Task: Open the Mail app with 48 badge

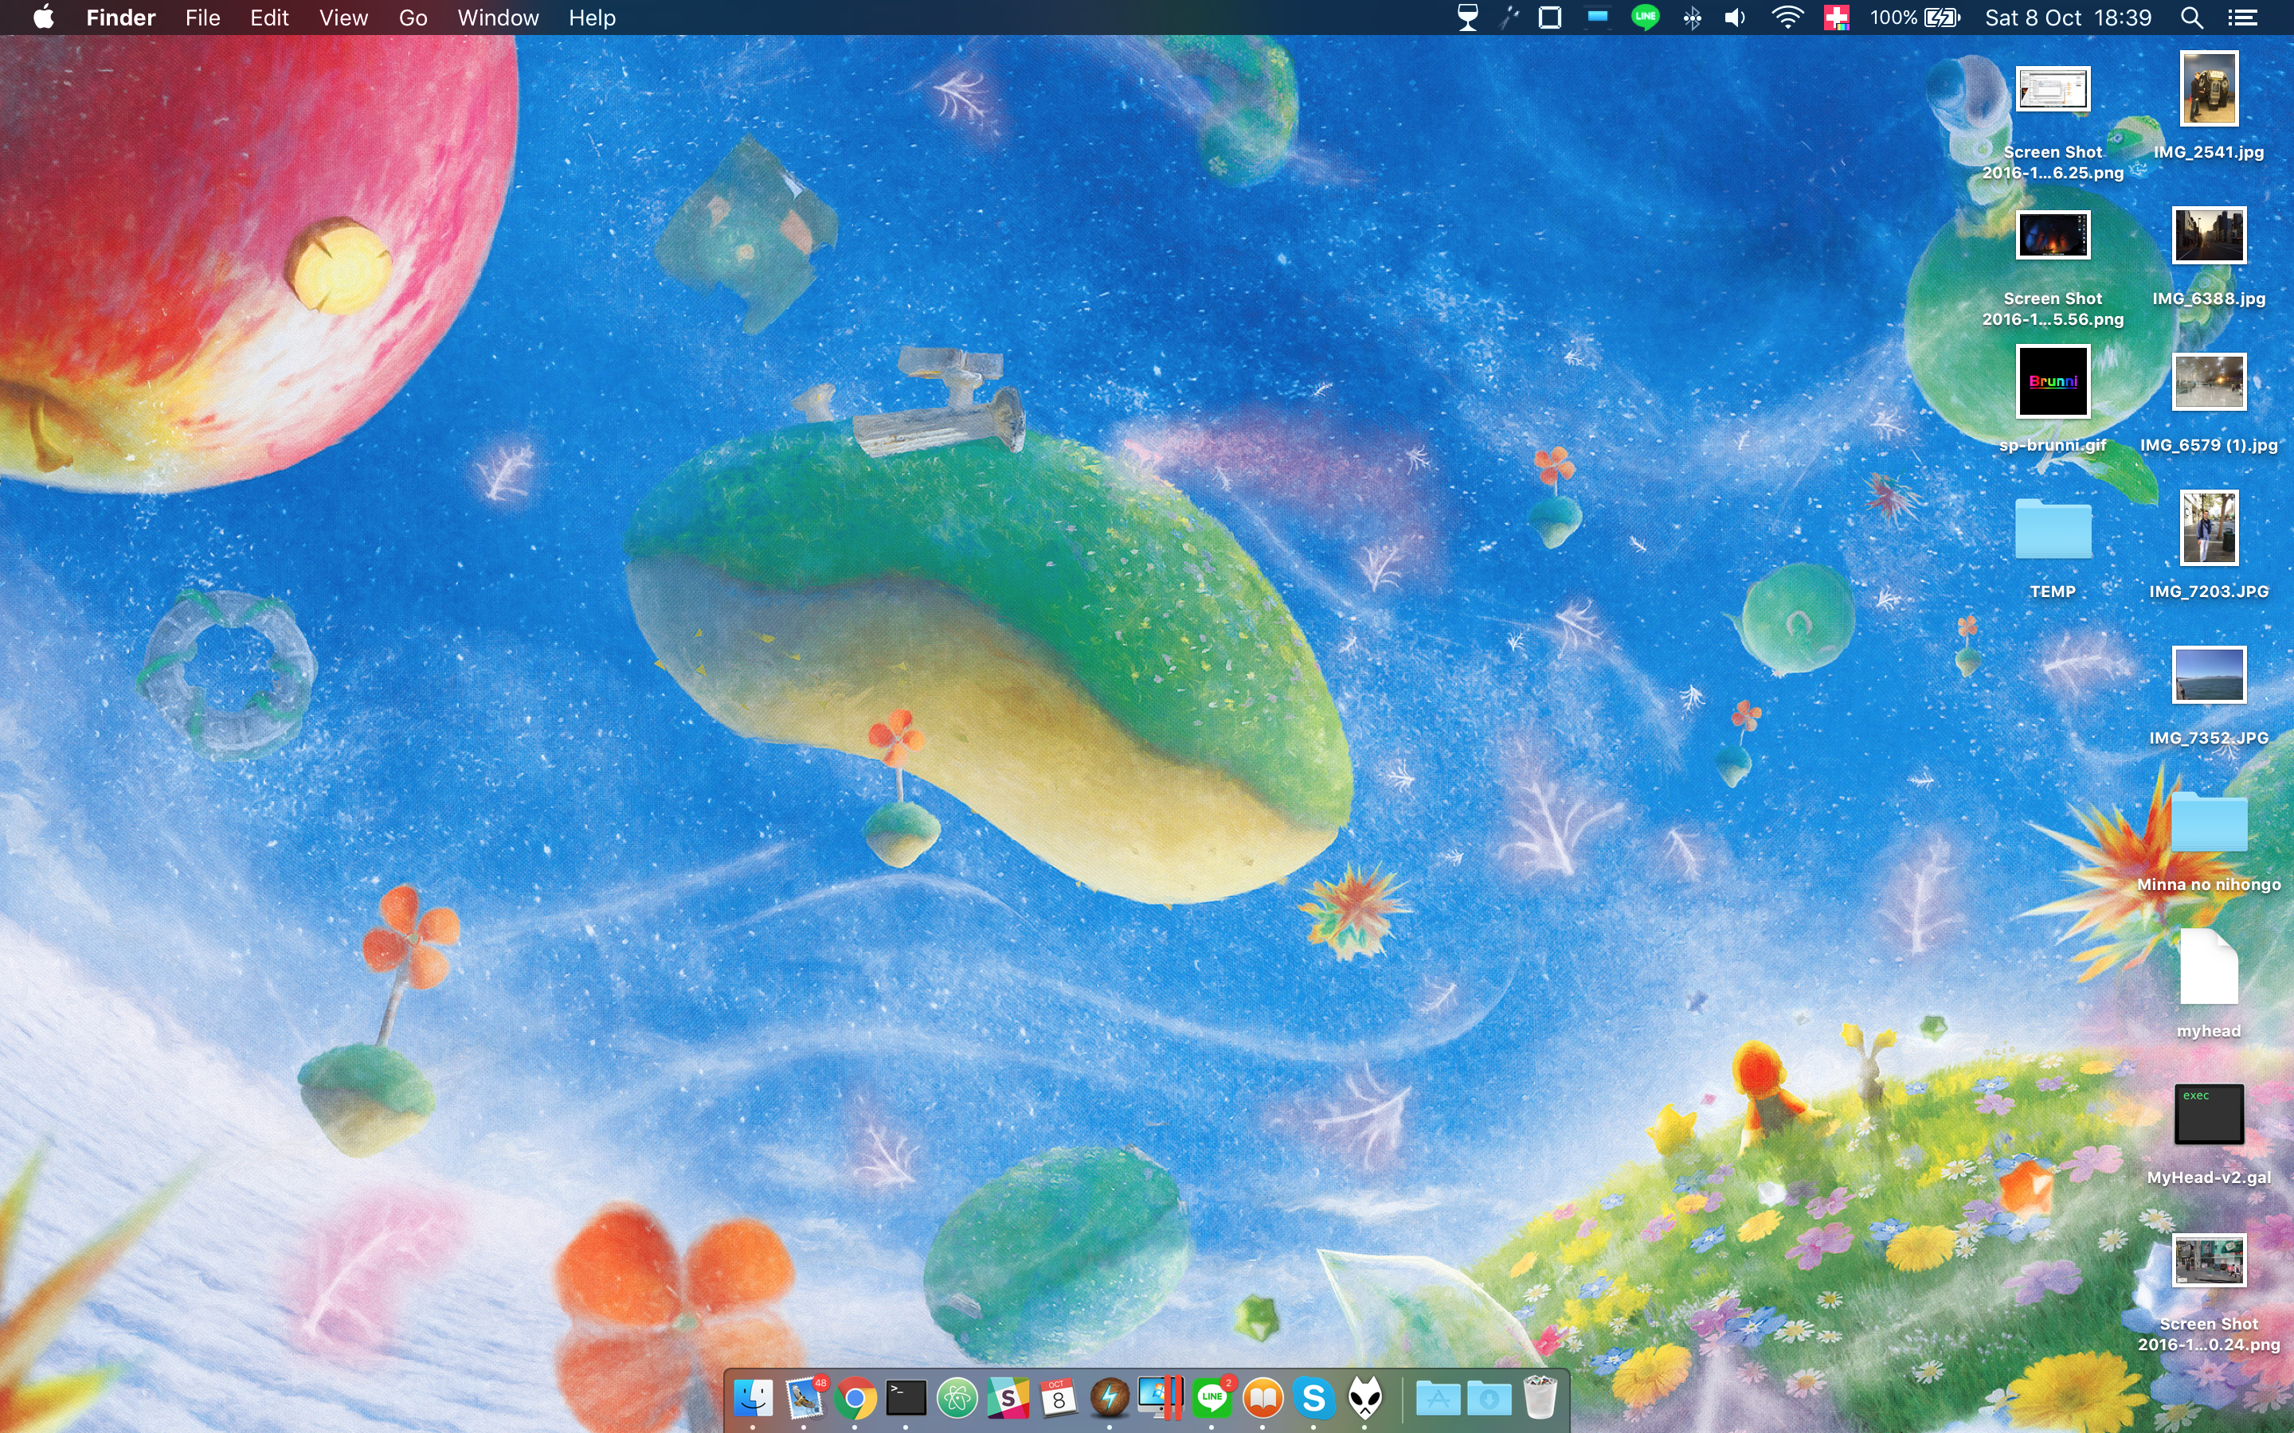Action: tap(804, 1398)
